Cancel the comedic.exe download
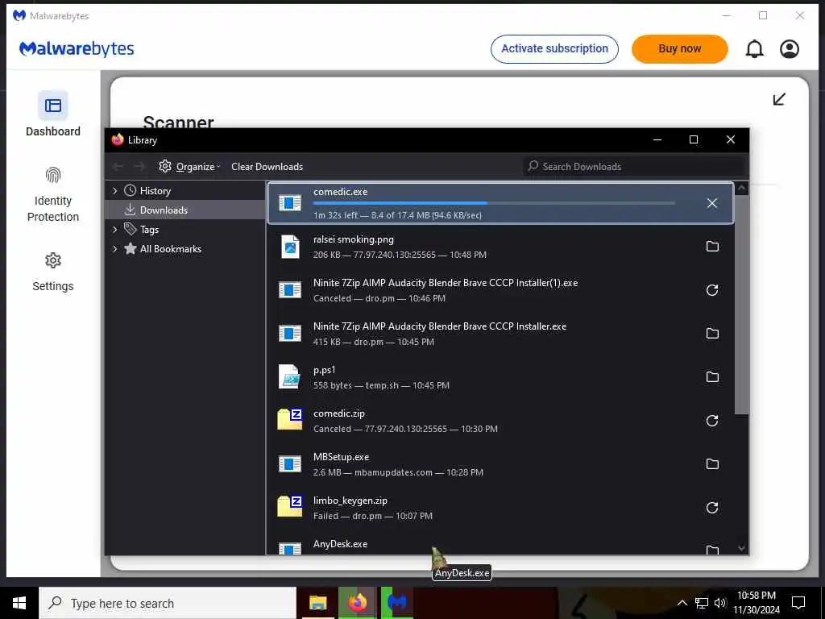The width and height of the screenshot is (825, 619). point(712,203)
